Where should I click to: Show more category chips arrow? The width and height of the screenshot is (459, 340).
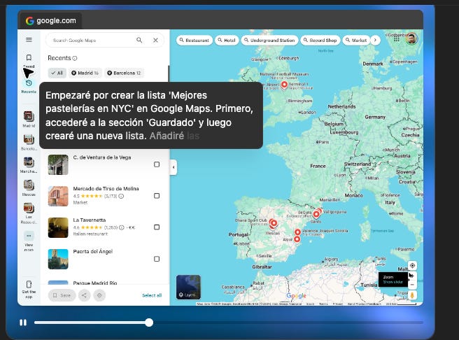click(x=375, y=40)
